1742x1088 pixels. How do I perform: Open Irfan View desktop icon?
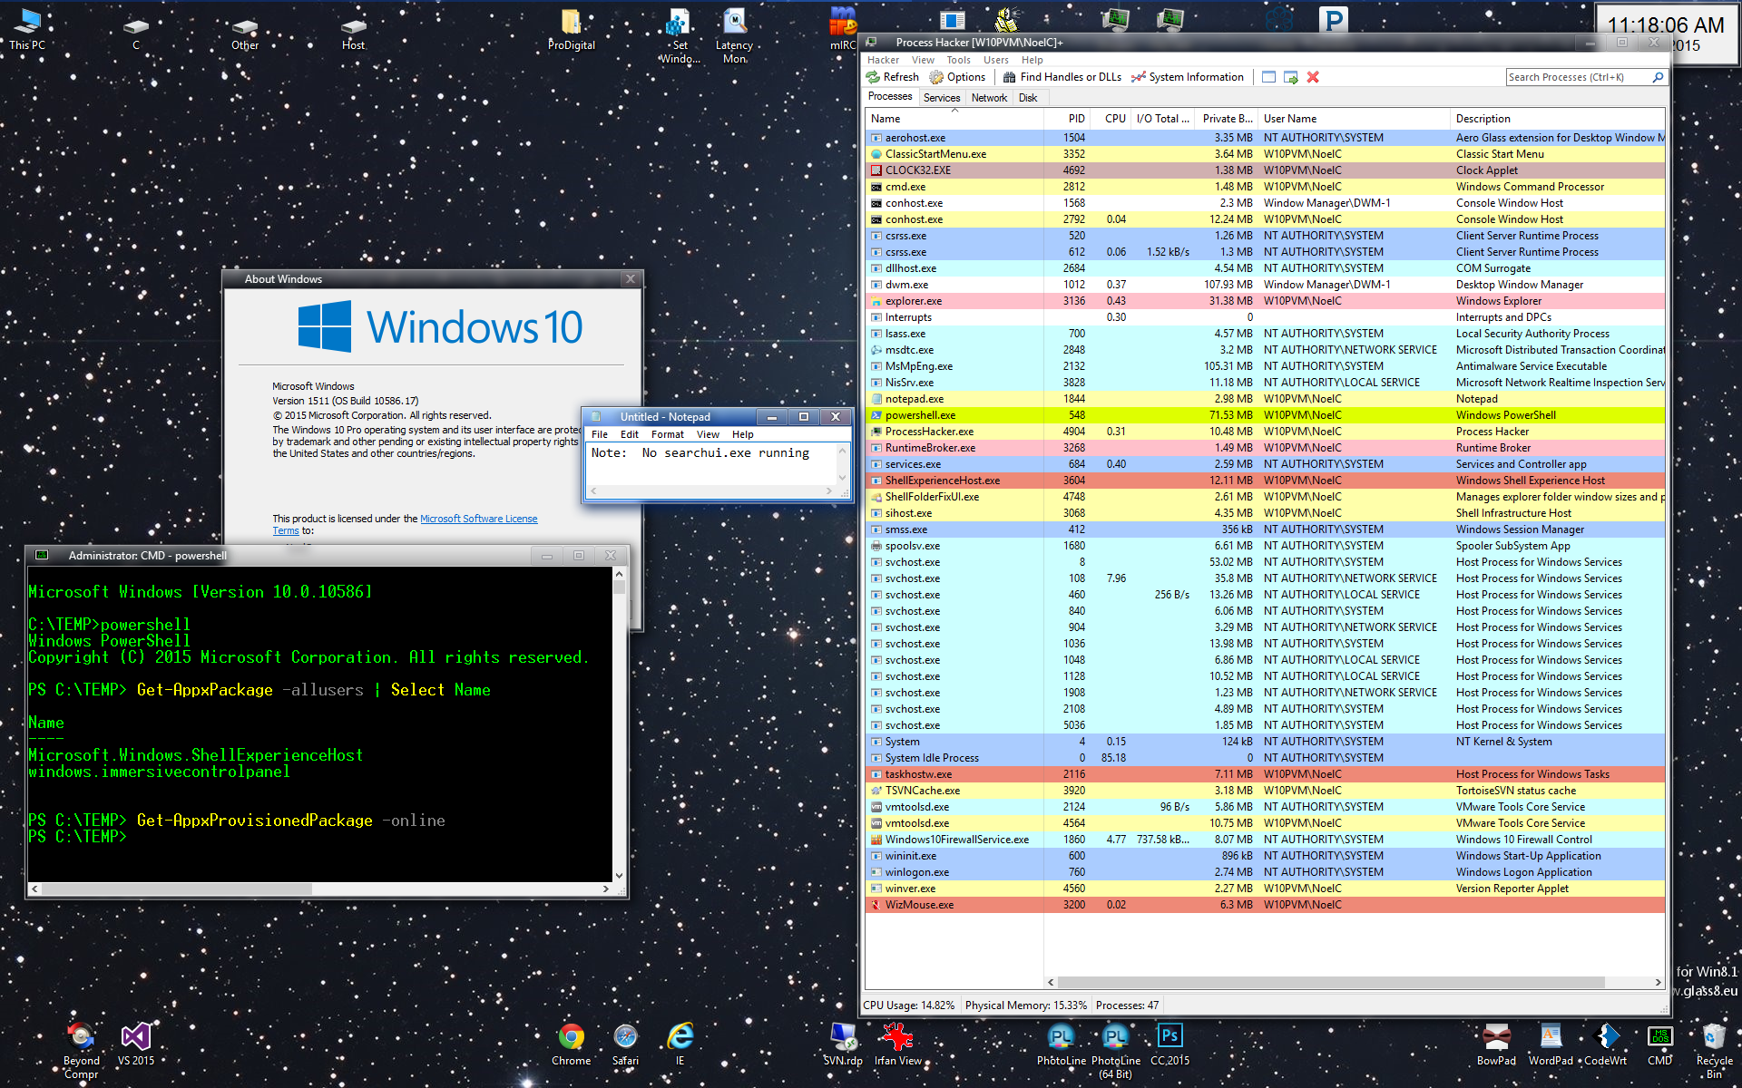click(x=897, y=1044)
